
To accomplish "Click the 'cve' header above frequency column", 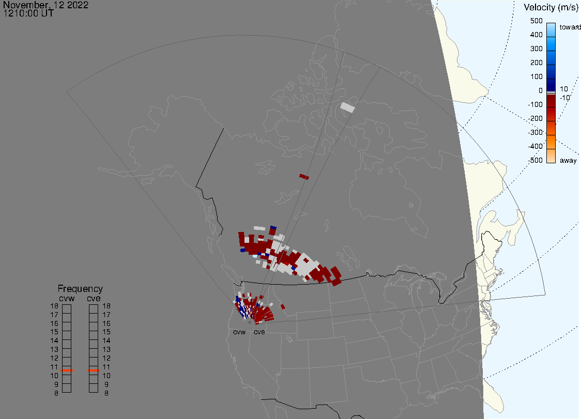I will 94,298.
